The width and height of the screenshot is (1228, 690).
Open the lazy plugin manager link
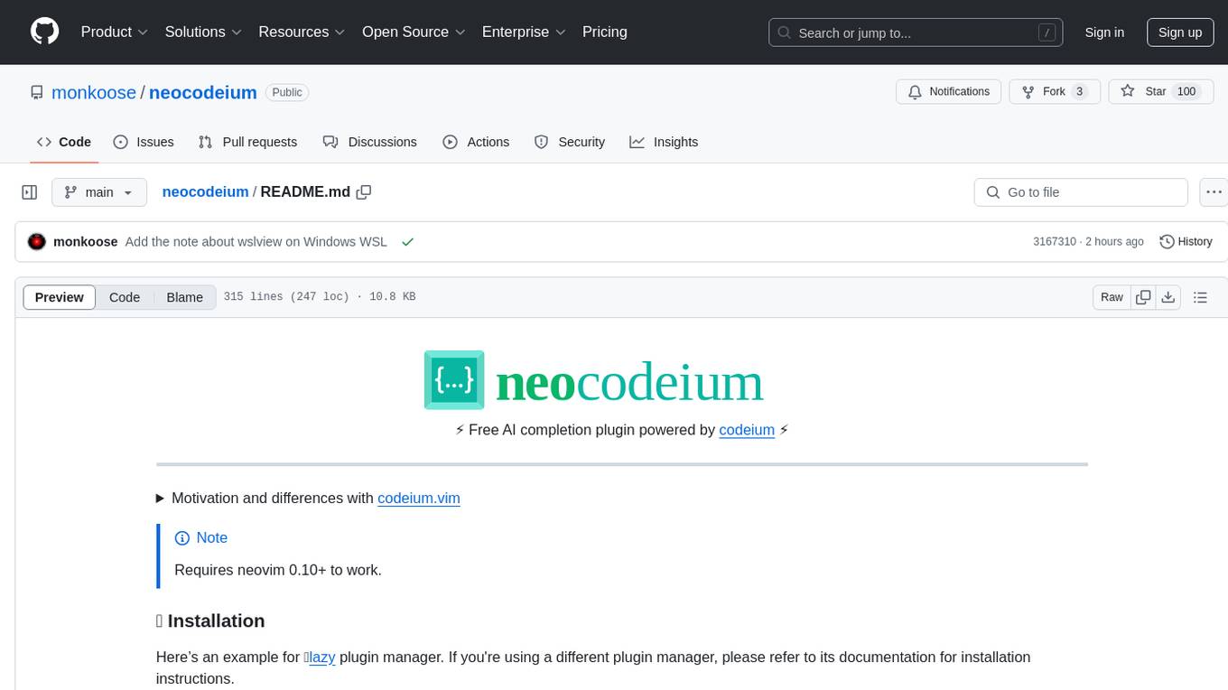pyautogui.click(x=321, y=657)
